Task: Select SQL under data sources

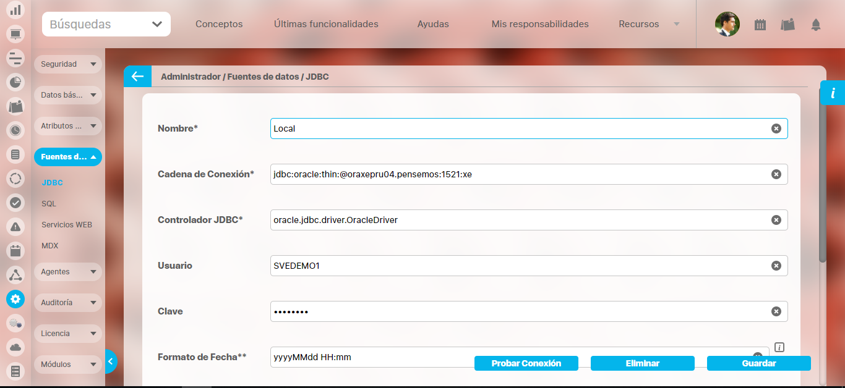Action: point(49,203)
